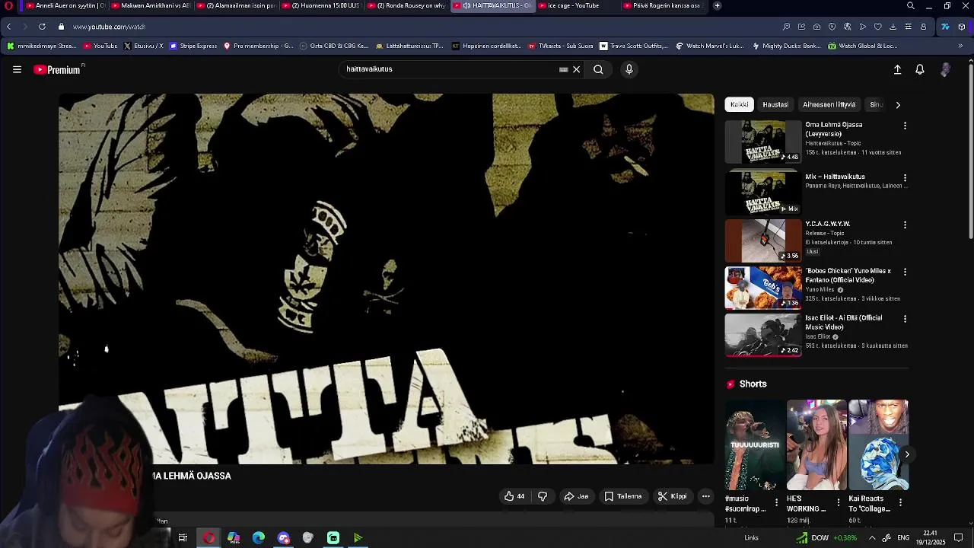Dislike the video with thumbs down

543,496
